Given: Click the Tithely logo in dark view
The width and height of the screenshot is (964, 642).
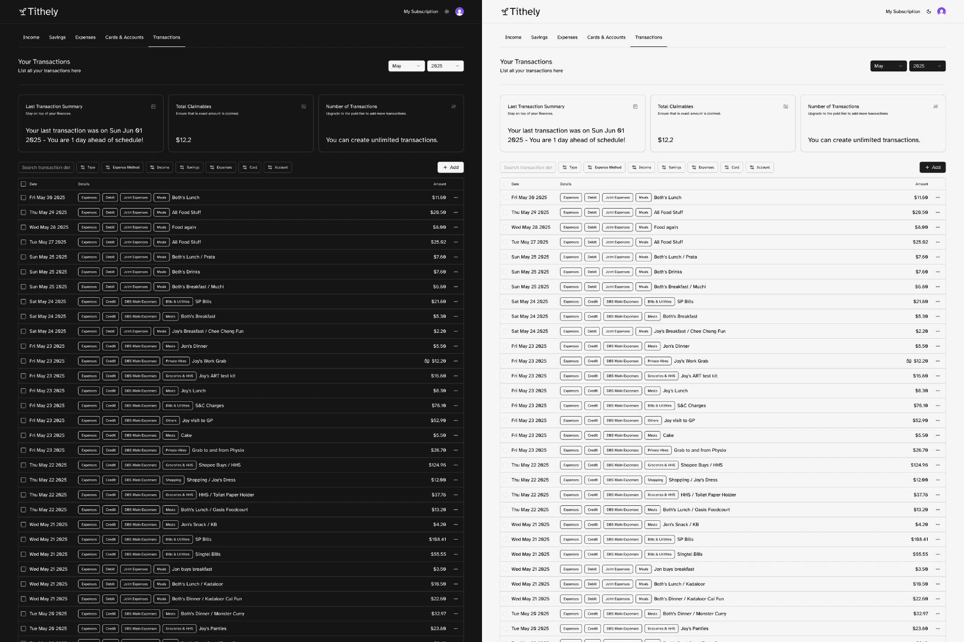Looking at the screenshot, I should coord(39,11).
